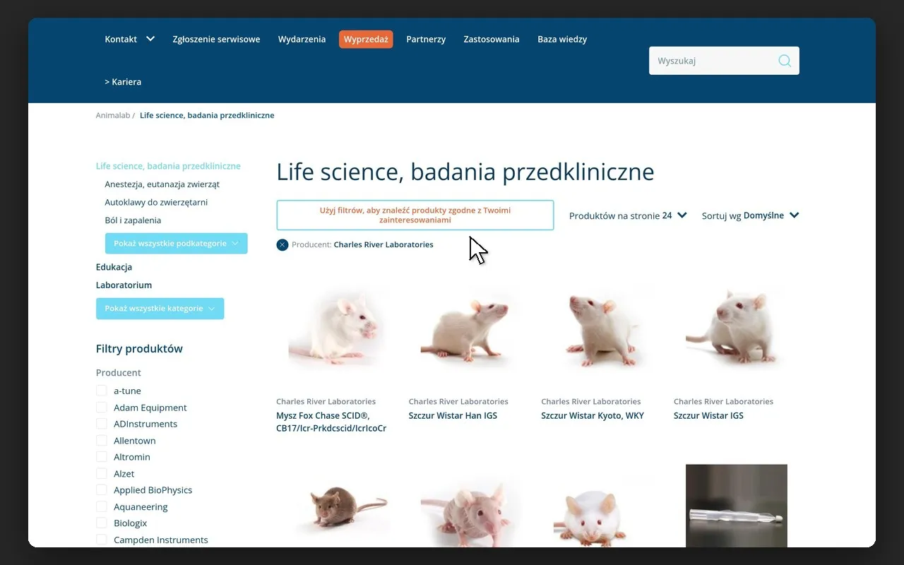Open the Partnerzy menu item
The height and width of the screenshot is (565, 904).
click(x=426, y=40)
